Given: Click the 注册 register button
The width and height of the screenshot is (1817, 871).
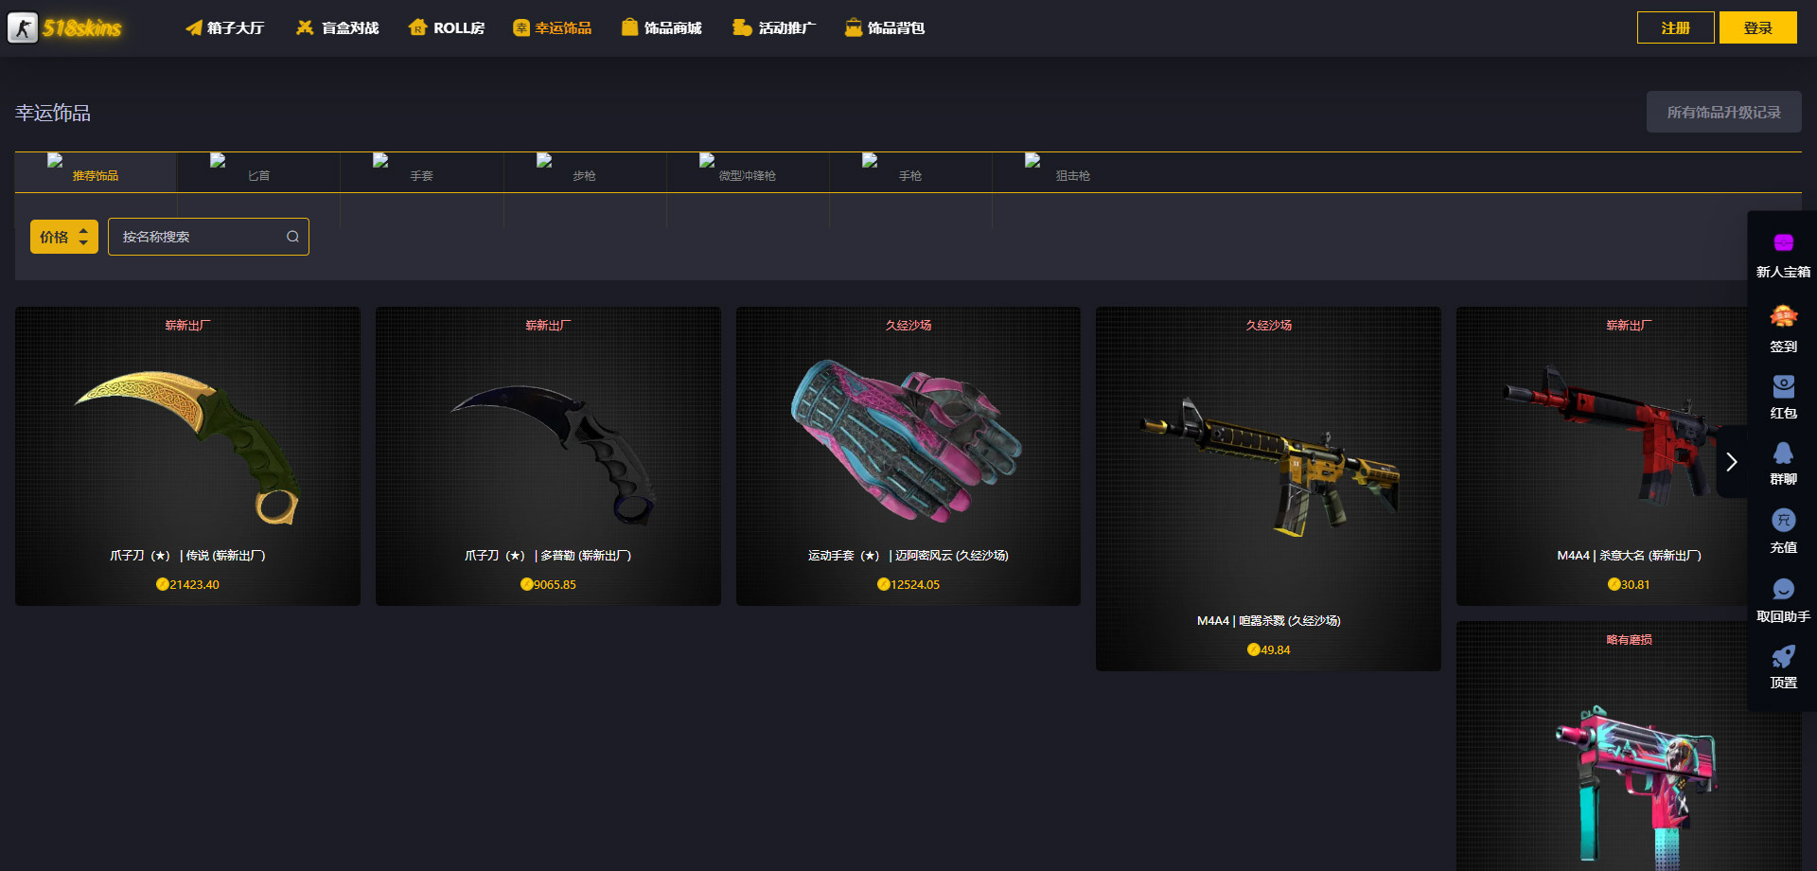Looking at the screenshot, I should (1675, 27).
